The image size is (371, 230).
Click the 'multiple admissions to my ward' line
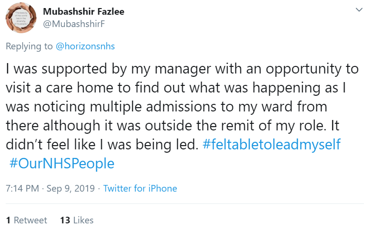166,107
